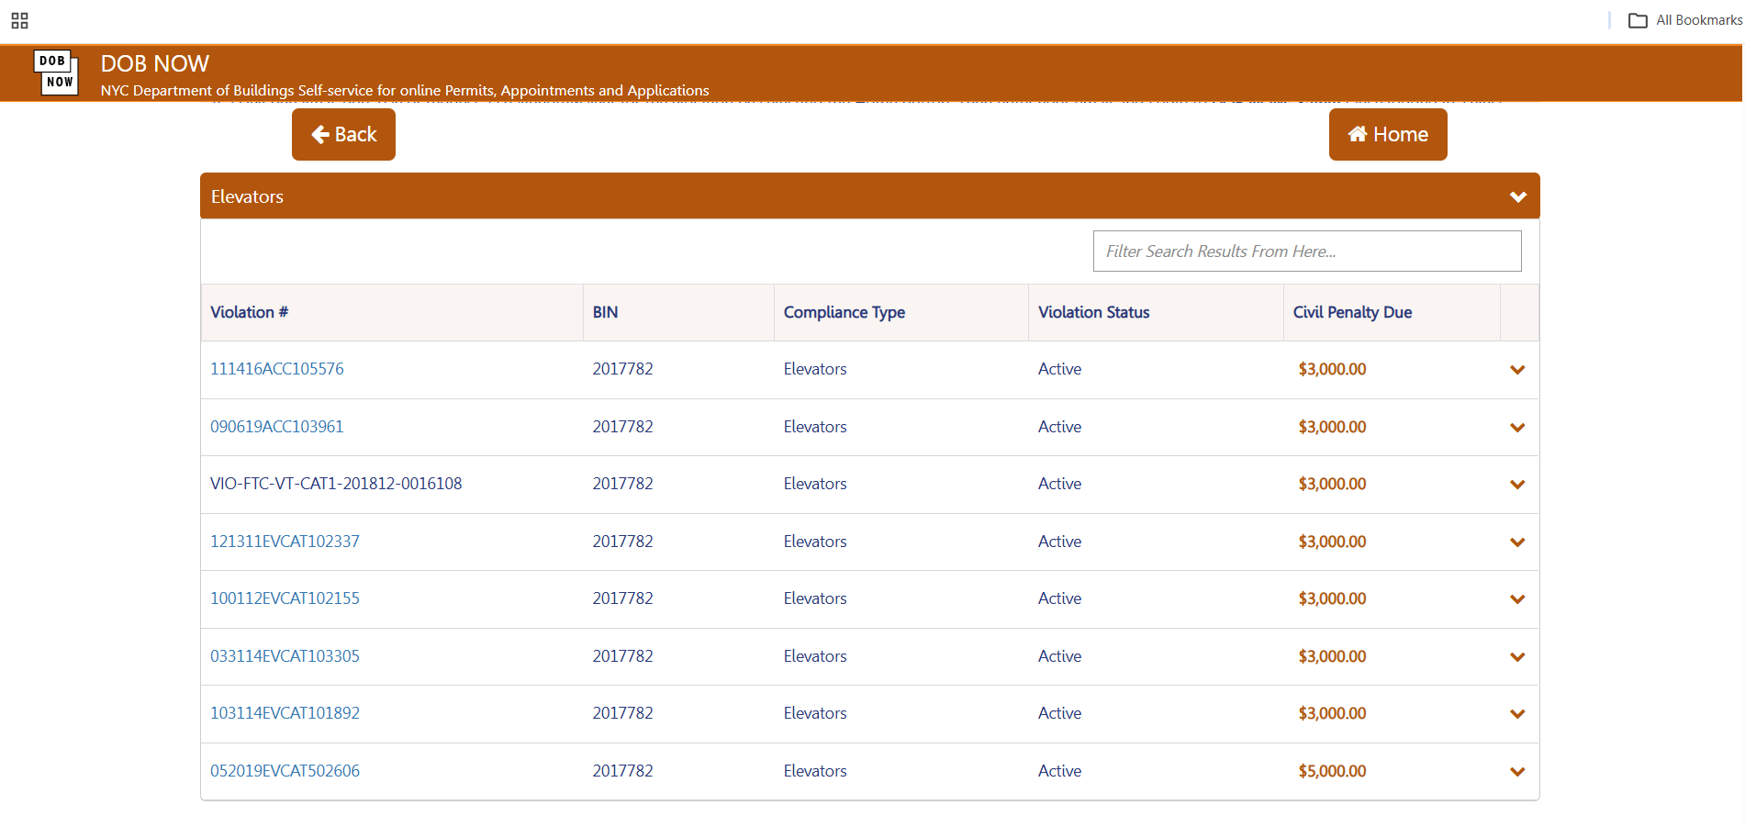
Task: Click Active status in 090619ACC103961 row
Action: pos(1059,427)
